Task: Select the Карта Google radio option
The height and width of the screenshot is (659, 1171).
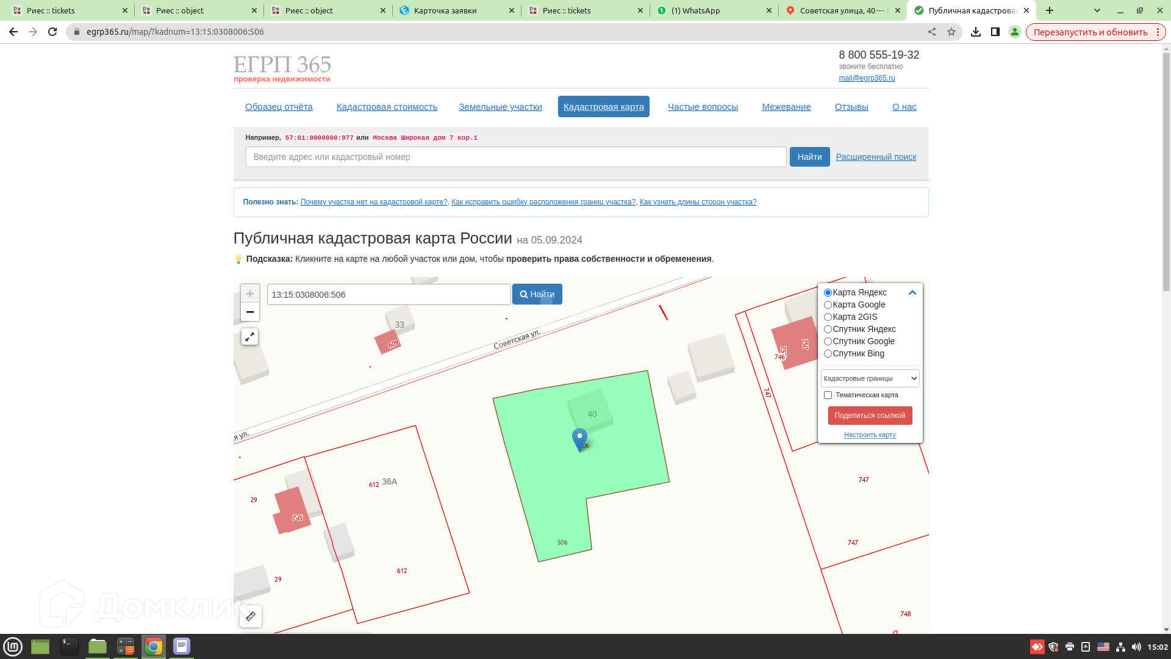Action: coord(828,304)
